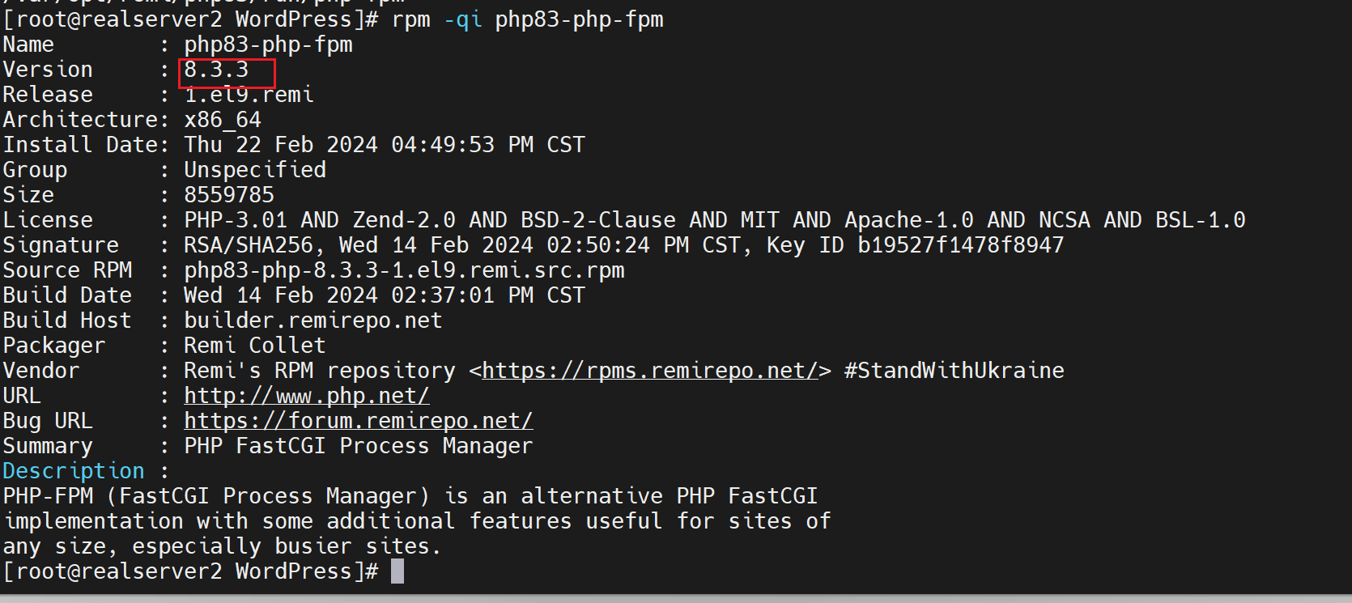
Task: Click the architecture value x86_64
Action: (223, 120)
